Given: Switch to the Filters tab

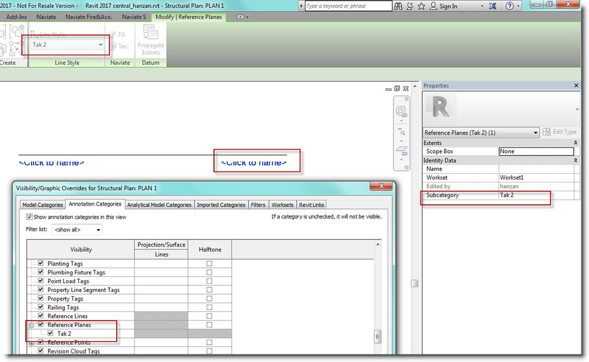Looking at the screenshot, I should [258, 205].
